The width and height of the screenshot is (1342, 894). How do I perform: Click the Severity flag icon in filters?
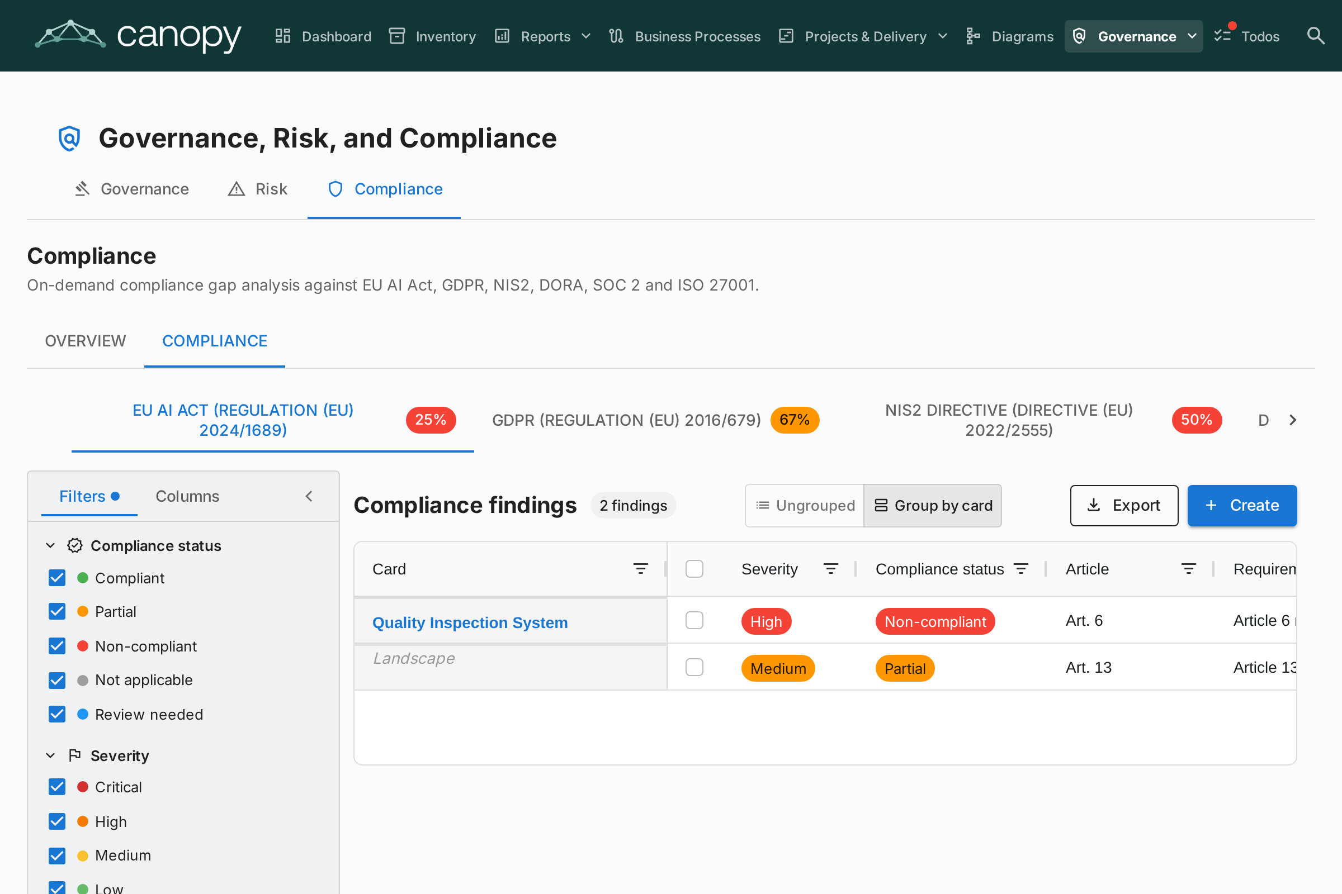coord(75,755)
